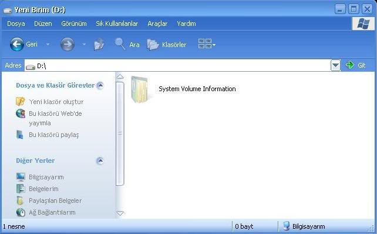
Task: Open the forward history dropdown arrow
Action: pyautogui.click(x=84, y=44)
